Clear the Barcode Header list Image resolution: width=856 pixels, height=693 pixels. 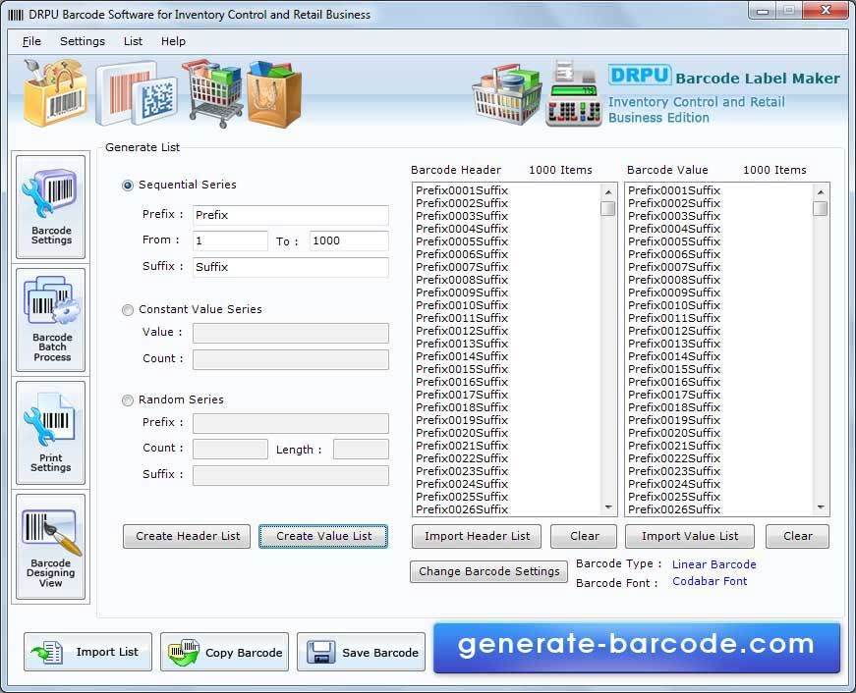click(x=584, y=536)
